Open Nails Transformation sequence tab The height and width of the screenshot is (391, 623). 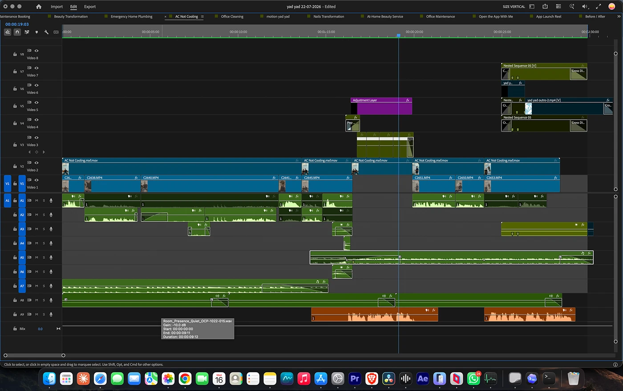point(328,16)
